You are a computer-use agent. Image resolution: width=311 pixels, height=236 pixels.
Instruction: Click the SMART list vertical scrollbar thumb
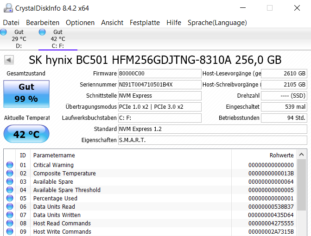[x=301, y=185]
